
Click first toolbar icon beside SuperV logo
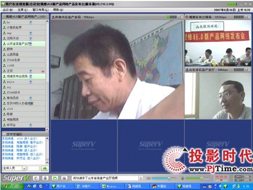pyautogui.click(x=36, y=178)
